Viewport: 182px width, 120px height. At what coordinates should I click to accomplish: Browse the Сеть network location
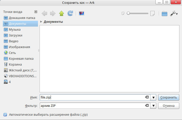coord(20,53)
